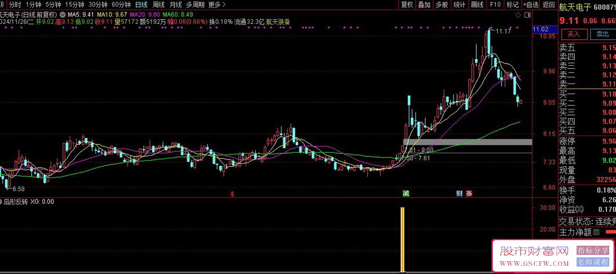Click the 外盘 volume row
Image resolution: width=616 pixels, height=274 pixels.
point(587,180)
